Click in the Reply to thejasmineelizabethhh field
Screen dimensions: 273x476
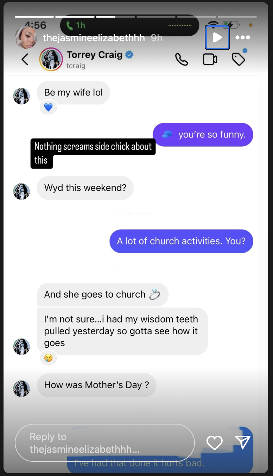[x=105, y=443]
